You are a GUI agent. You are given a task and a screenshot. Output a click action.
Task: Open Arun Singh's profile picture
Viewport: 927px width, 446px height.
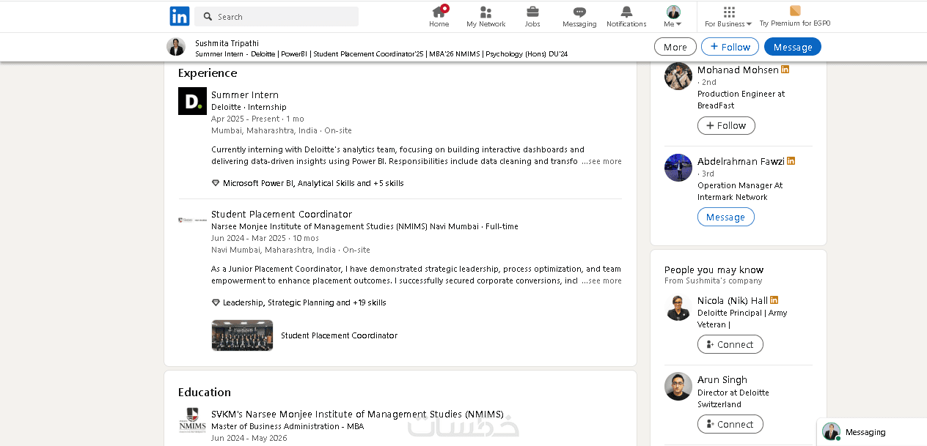pos(678,386)
